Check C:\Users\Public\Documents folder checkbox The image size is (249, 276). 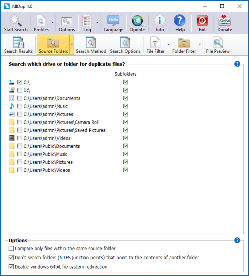[x=20, y=146]
